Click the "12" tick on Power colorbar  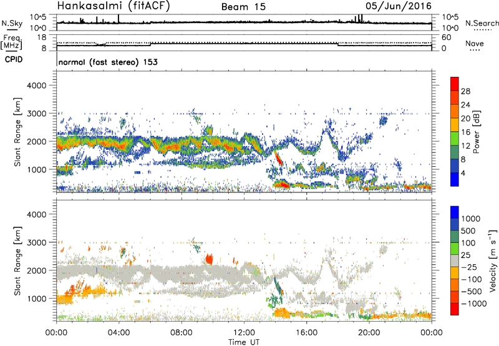click(465, 146)
